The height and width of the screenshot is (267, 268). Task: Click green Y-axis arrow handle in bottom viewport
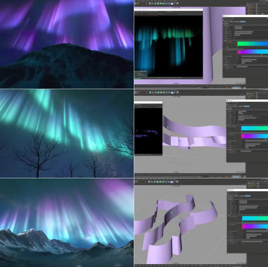coord(172,213)
